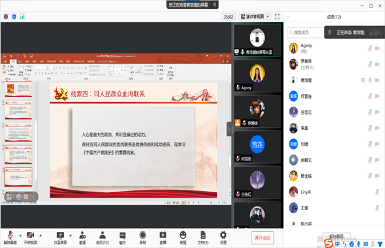Toggle the 成员(12) members panel
This screenshot has width=385, height=248.
102,235
